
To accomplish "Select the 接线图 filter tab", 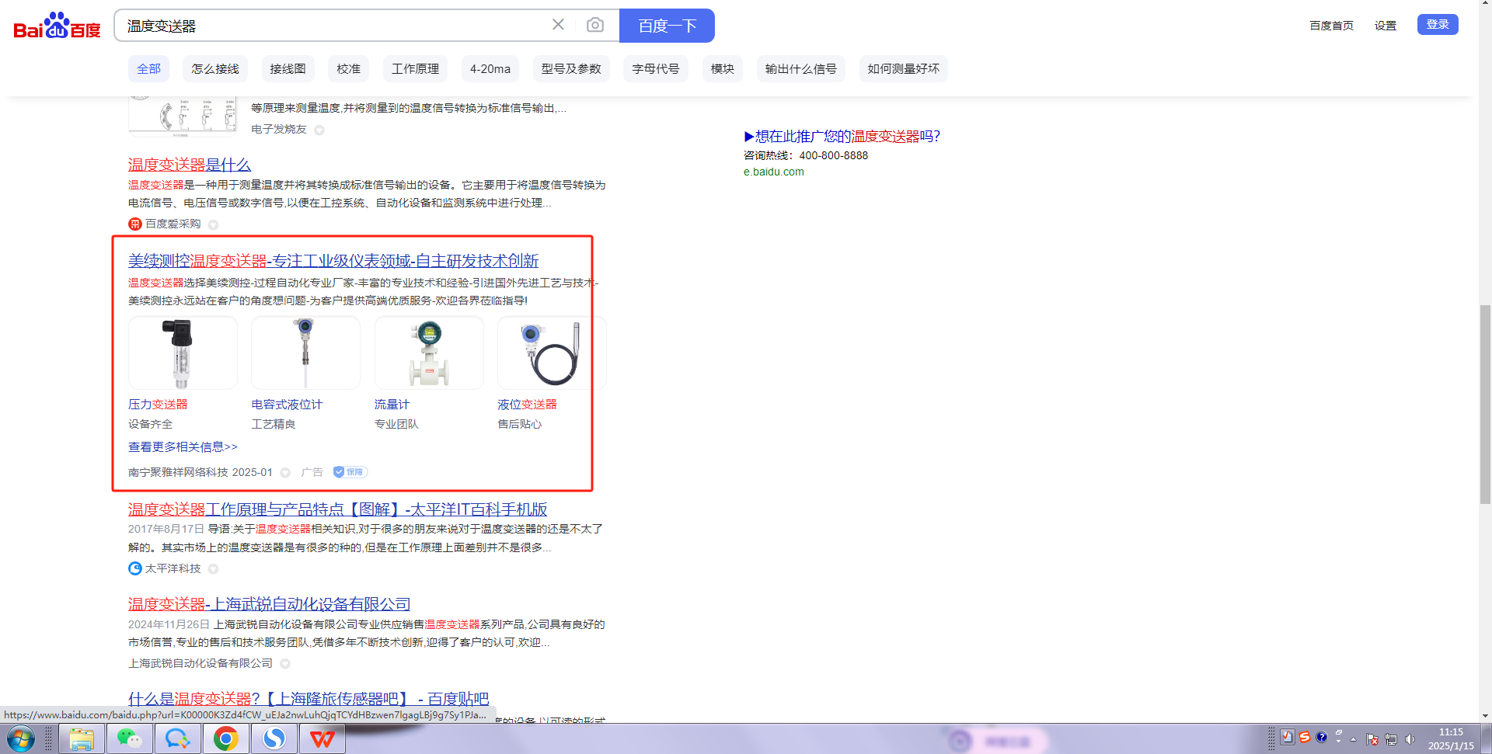I will coord(288,69).
